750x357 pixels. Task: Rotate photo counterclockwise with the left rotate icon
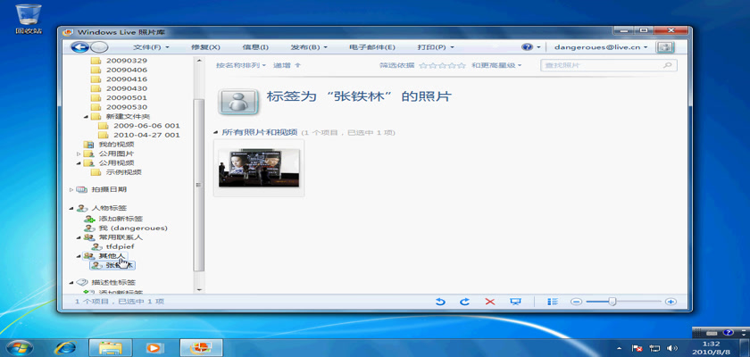click(x=440, y=303)
